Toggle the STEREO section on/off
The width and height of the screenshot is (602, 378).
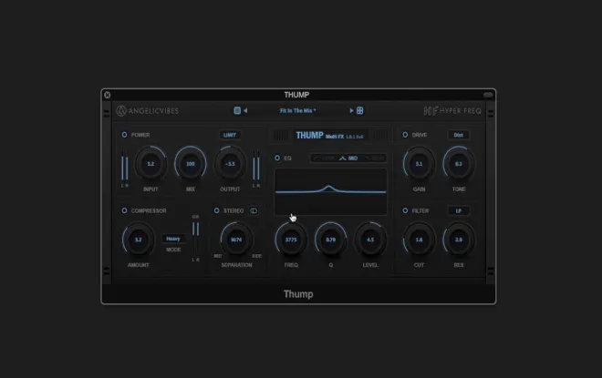pyautogui.click(x=216, y=210)
